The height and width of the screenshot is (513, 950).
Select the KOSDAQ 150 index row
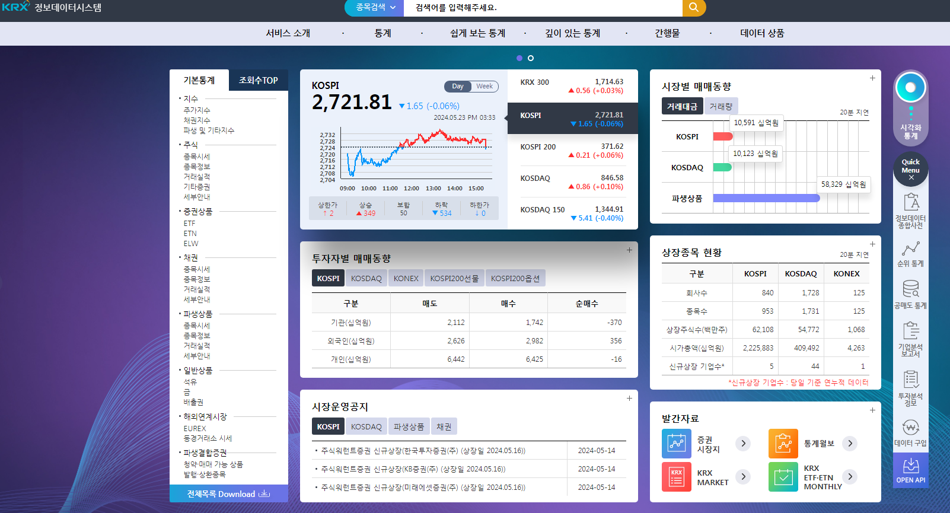[572, 214]
